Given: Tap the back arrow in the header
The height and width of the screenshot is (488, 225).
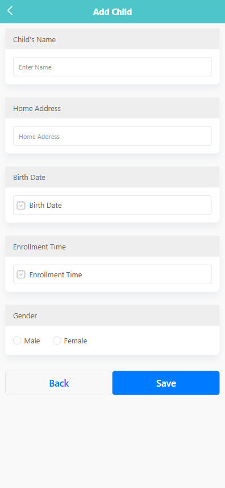Looking at the screenshot, I should [10, 11].
